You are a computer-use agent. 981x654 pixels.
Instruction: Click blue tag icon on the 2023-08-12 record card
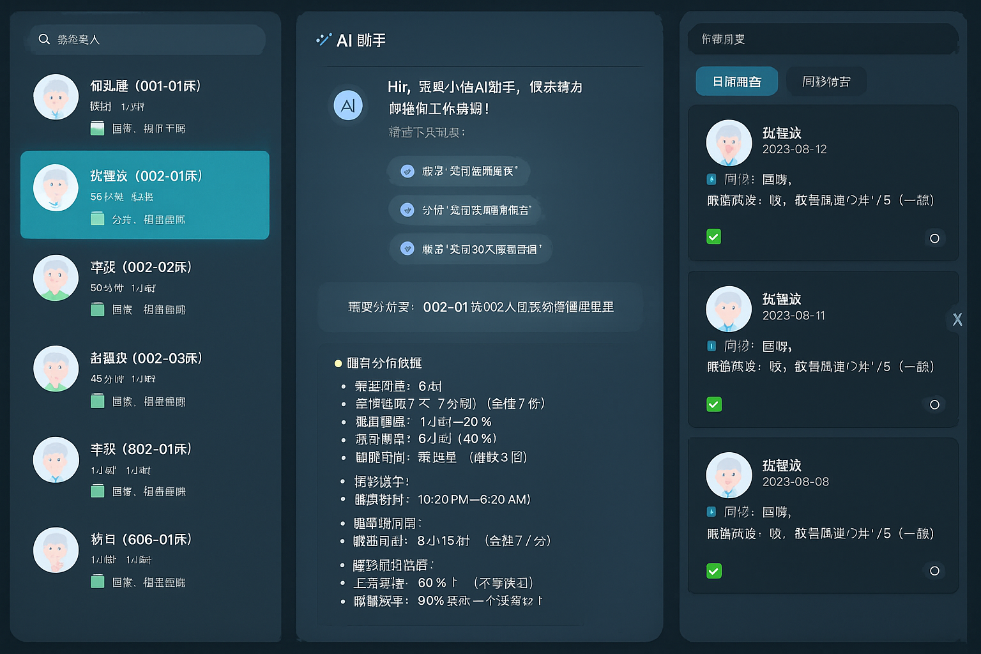pos(711,179)
